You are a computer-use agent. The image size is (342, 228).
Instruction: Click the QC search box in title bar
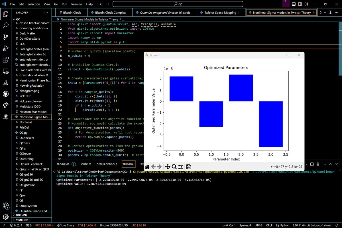178,4
